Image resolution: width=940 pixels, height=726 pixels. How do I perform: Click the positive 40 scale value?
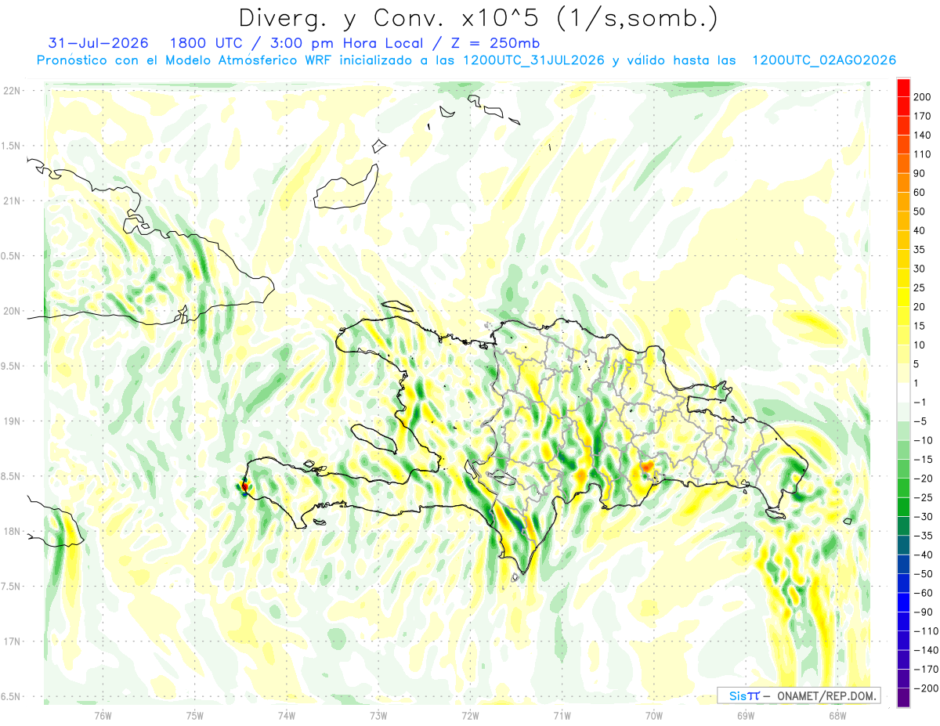coord(919,230)
